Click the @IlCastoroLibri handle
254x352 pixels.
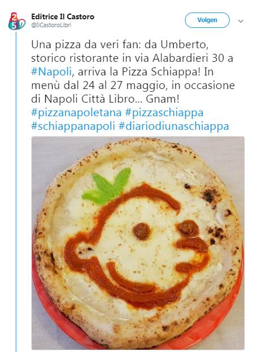[51, 25]
